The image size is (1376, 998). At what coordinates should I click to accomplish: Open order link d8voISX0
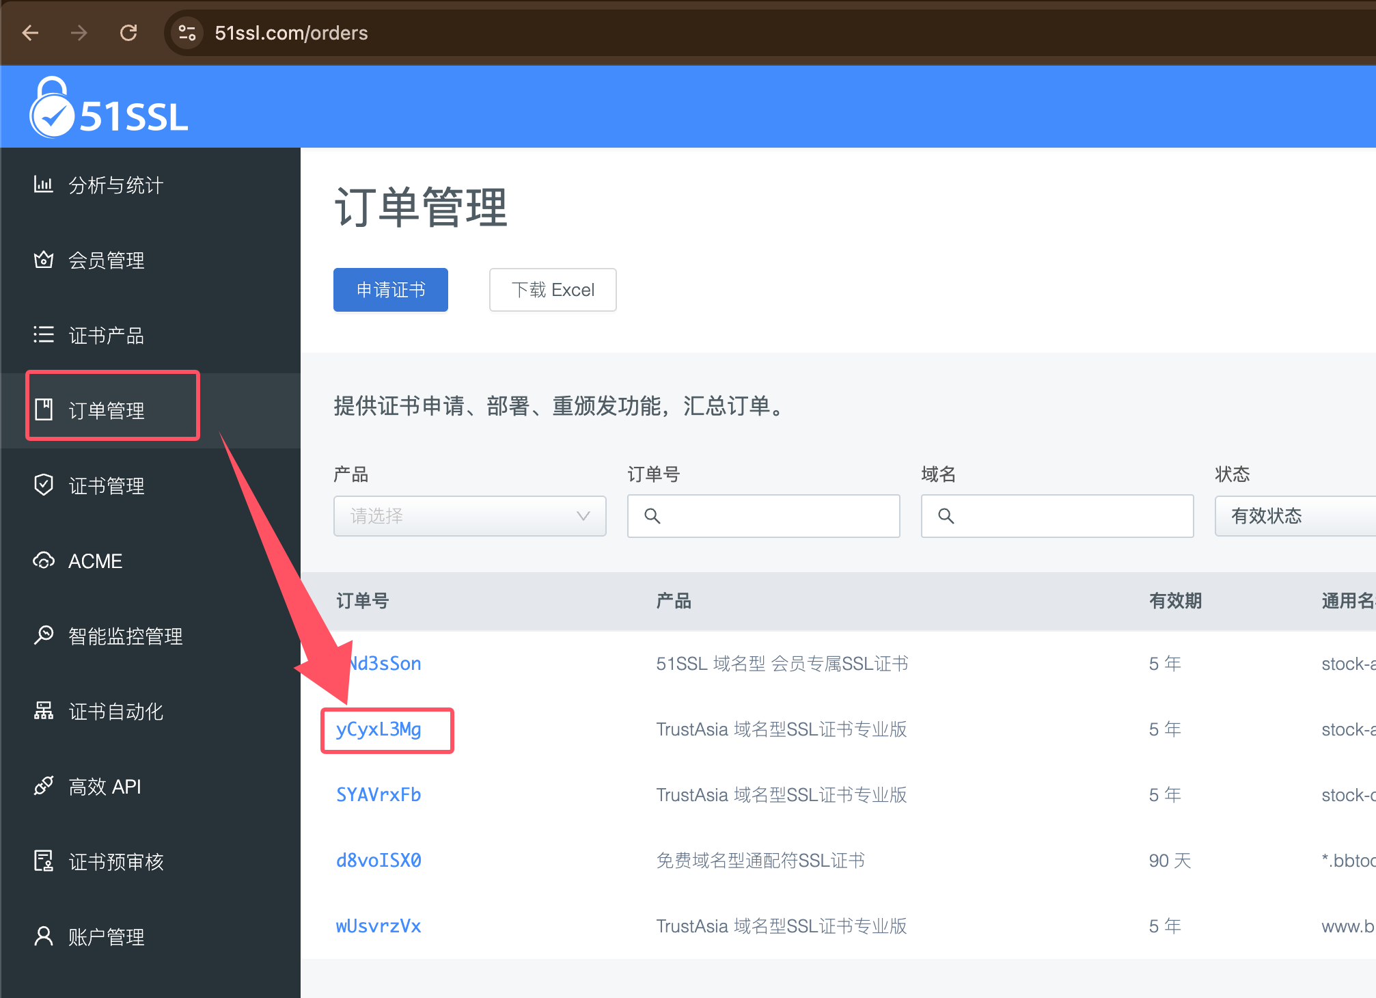(379, 861)
